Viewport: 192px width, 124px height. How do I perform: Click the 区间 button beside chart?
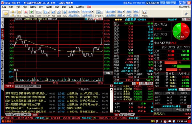click(108, 73)
